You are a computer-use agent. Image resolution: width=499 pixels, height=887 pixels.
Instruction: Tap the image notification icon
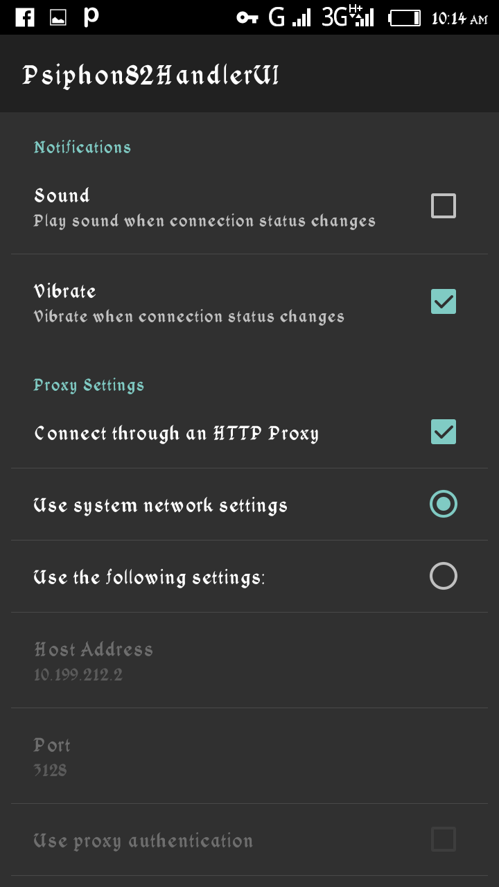[58, 18]
